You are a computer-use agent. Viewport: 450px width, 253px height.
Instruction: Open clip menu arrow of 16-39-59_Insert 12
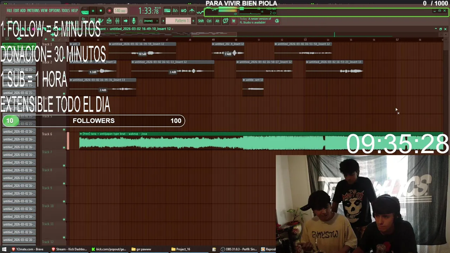[x=110, y=44]
